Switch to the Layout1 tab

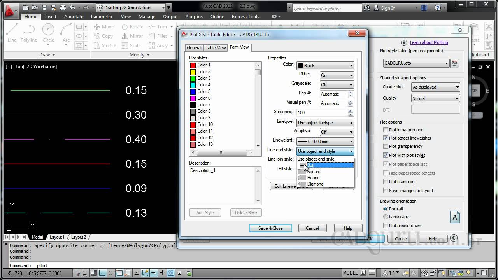57,237
